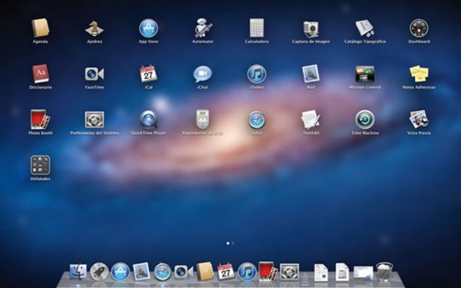The width and height of the screenshot is (461, 288).
Task: Launch the Diccionario app
Action: click(x=40, y=73)
